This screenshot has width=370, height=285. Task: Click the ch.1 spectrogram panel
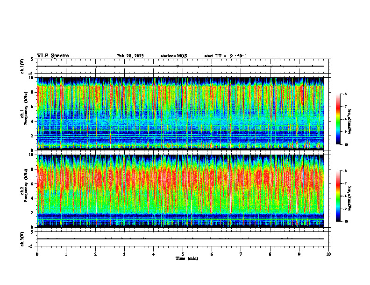pos(180,114)
